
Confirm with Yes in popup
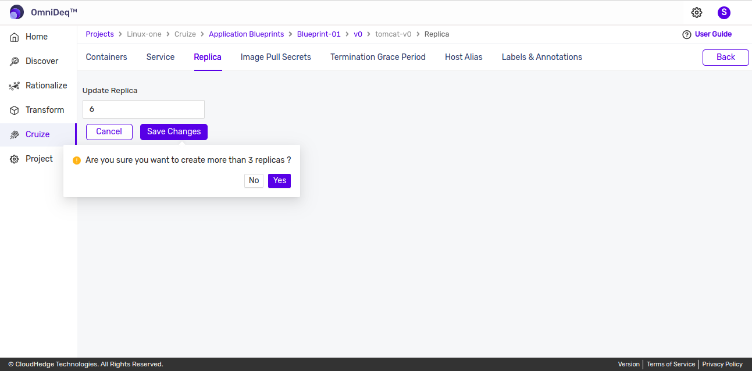pyautogui.click(x=280, y=181)
